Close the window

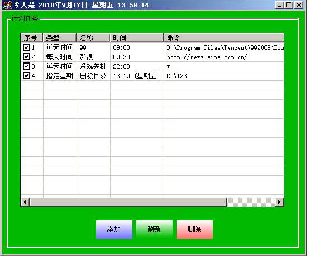299,5
